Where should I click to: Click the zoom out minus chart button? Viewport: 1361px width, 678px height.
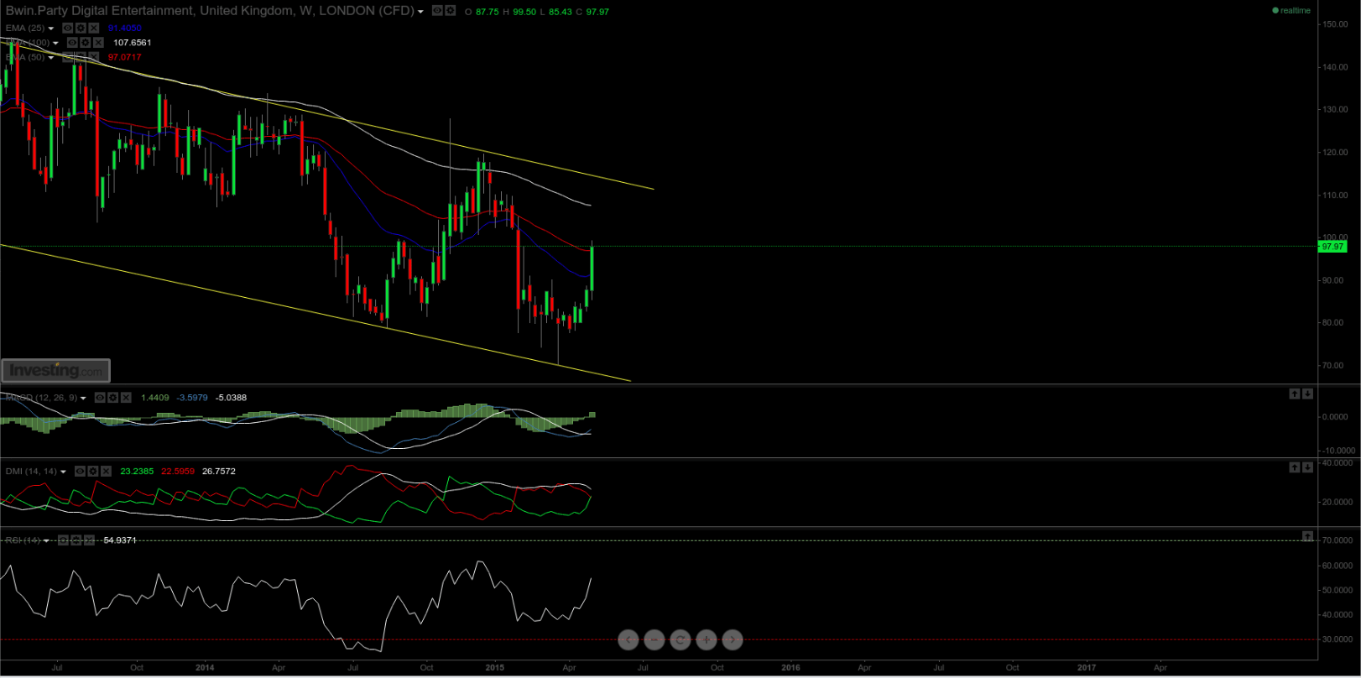(x=654, y=640)
